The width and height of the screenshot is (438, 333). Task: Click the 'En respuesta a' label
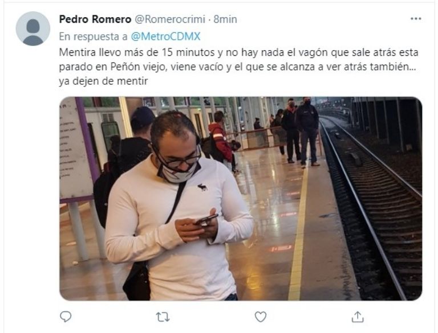point(94,36)
